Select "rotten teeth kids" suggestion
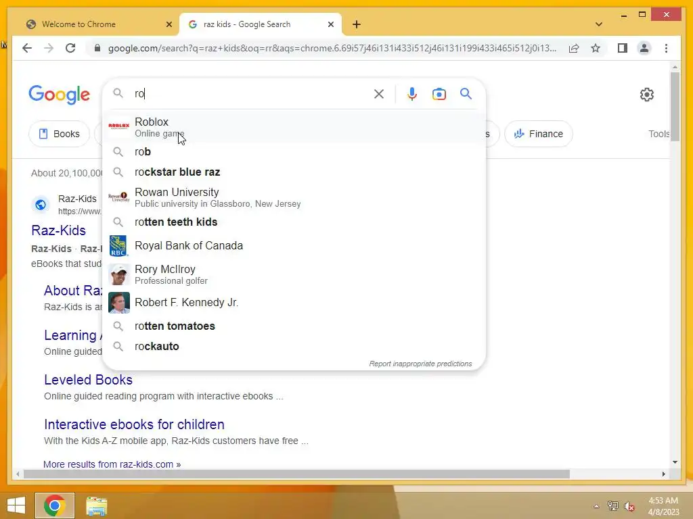This screenshot has height=519, width=693. click(294, 222)
